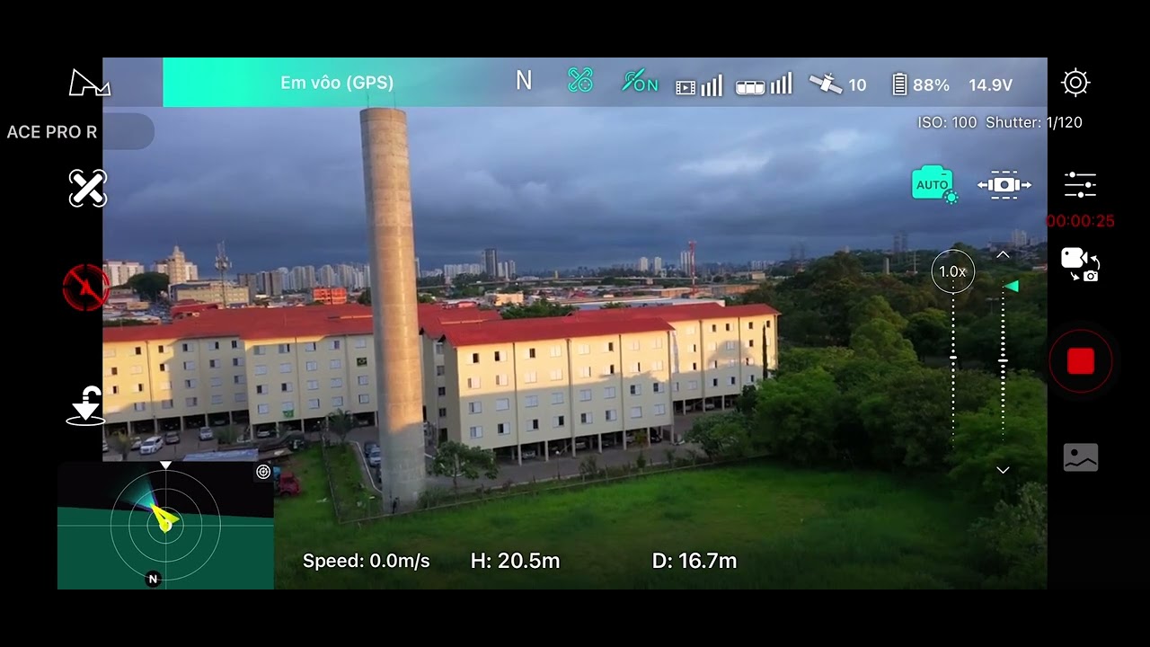1150x647 pixels.
Task: Tap the video transmission signal icon
Action: [699, 84]
